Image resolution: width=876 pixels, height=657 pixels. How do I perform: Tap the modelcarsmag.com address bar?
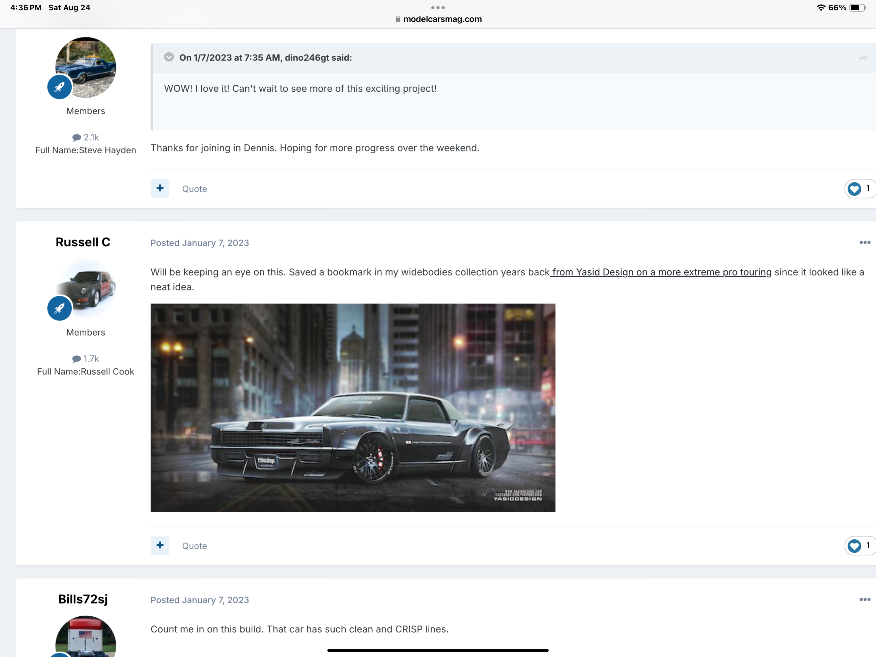tap(438, 19)
